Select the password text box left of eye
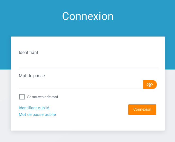175x142 pixels. [x=81, y=84]
